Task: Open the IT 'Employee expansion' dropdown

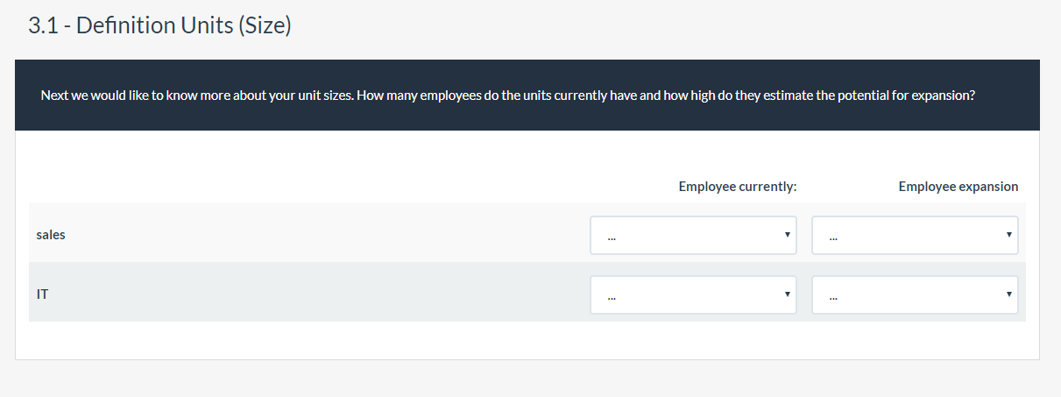Action: pos(914,294)
